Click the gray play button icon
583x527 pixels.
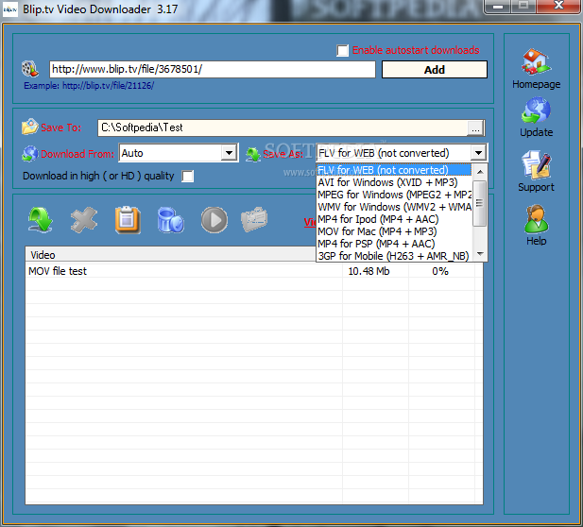pyautogui.click(x=214, y=220)
